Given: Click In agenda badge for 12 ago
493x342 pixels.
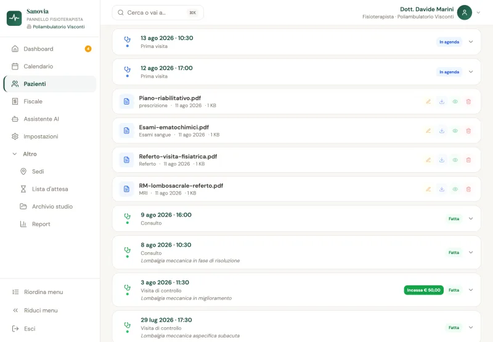Looking at the screenshot, I should 449,72.
